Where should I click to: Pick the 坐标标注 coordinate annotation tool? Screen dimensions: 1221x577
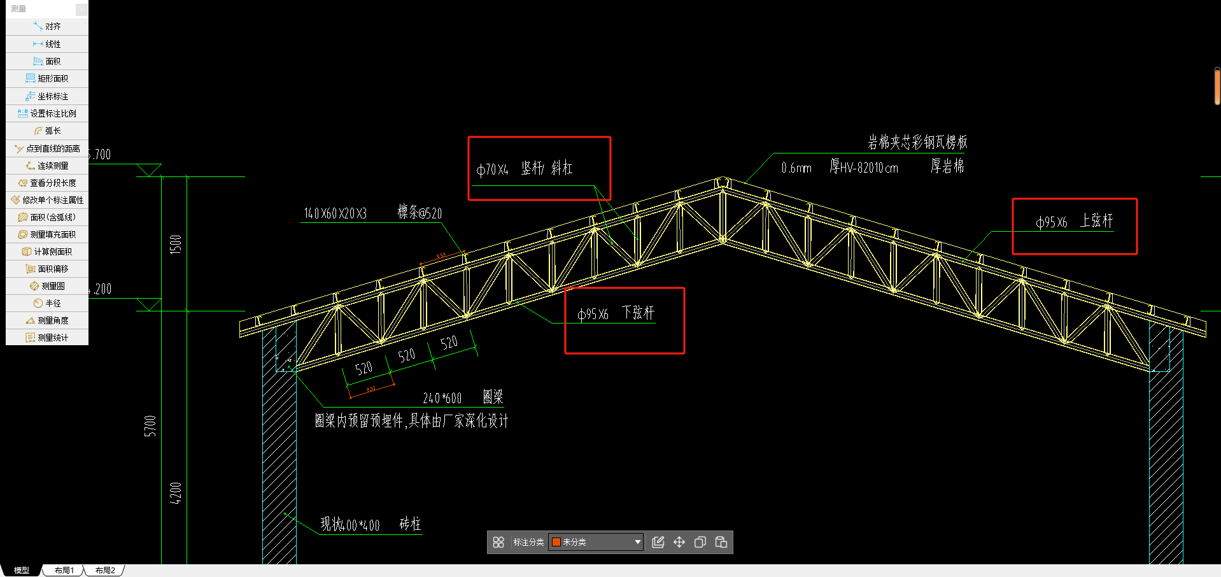pos(47,96)
